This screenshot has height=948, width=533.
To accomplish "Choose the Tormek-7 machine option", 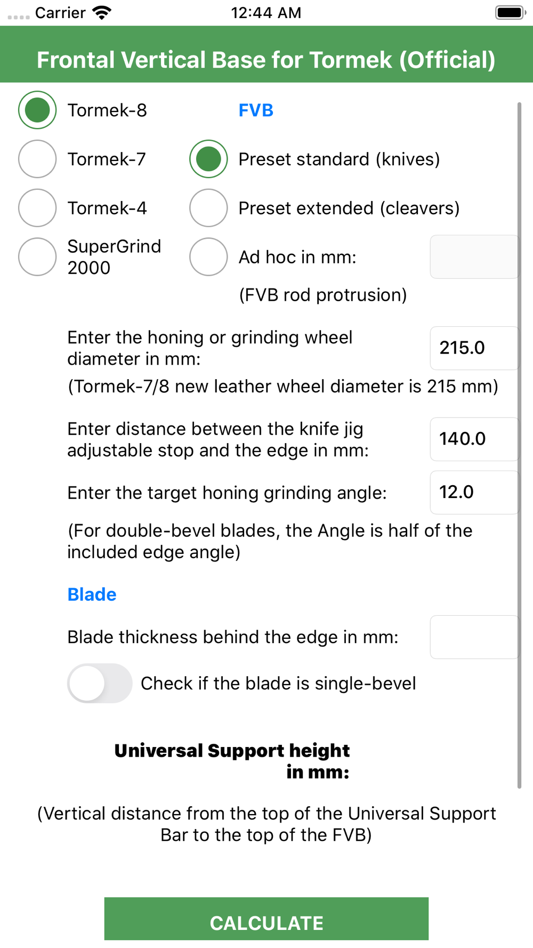I will (x=37, y=159).
